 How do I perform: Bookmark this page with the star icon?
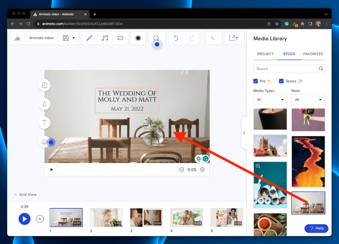coord(277,24)
